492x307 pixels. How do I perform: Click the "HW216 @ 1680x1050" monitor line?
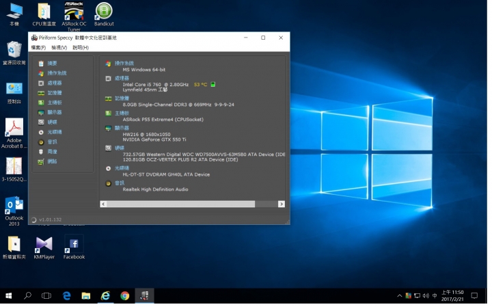pos(146,134)
